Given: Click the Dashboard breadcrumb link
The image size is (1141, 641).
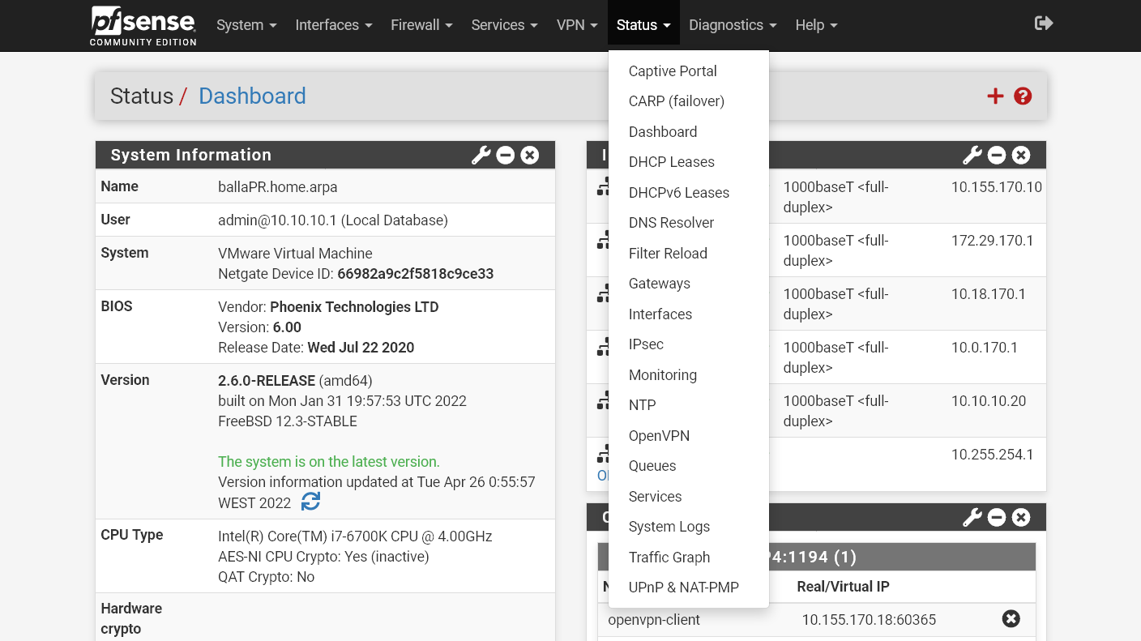Looking at the screenshot, I should [x=252, y=96].
